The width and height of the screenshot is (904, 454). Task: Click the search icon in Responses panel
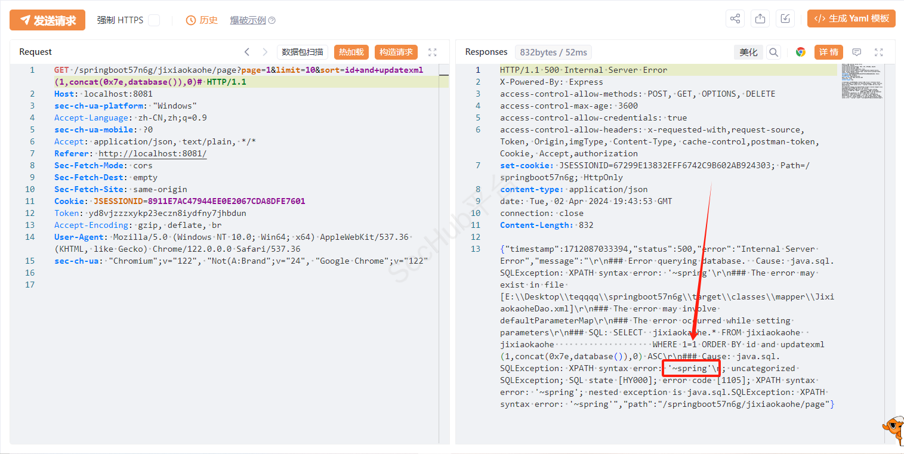[x=773, y=52]
